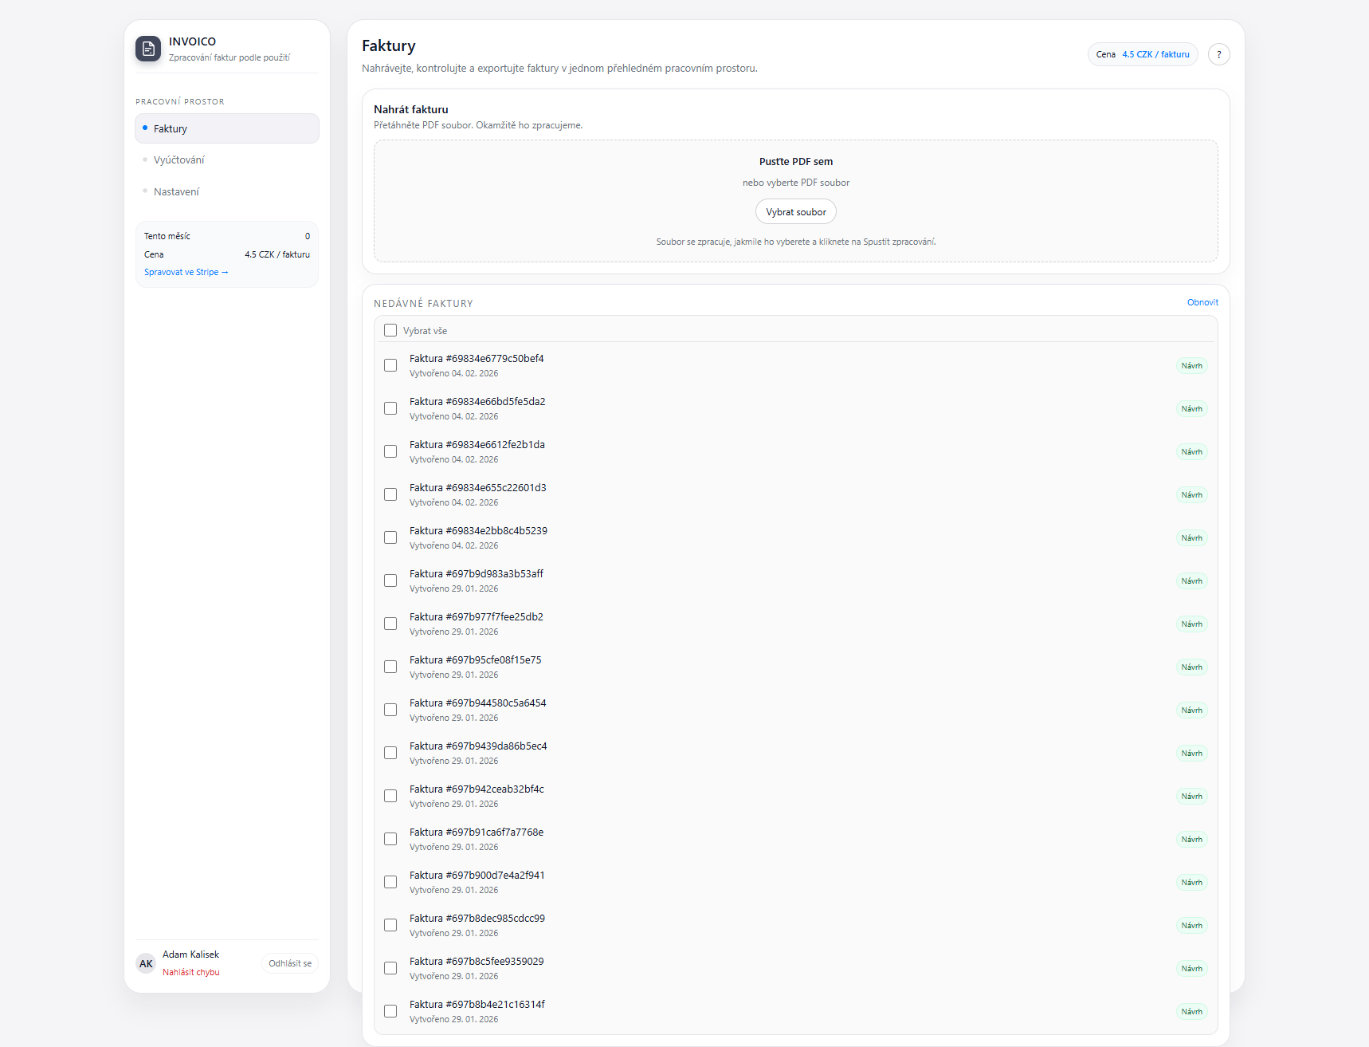The image size is (1369, 1047).
Task: Click the Nahlásit chybu link
Action: (191, 972)
